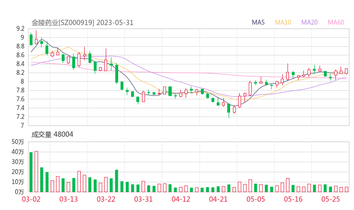Click the tallest red volume bar near 03-02
The image size is (354, 210).
pos(36,171)
